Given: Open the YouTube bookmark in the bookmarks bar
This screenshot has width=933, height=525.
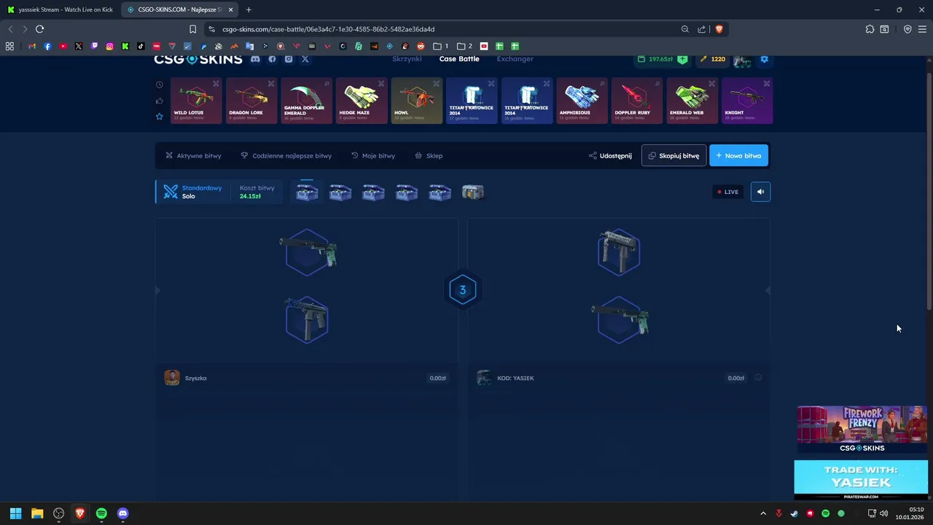Looking at the screenshot, I should tap(63, 46).
